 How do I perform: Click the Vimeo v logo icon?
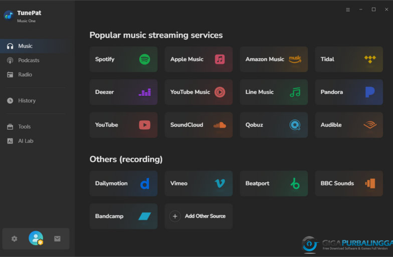(220, 184)
